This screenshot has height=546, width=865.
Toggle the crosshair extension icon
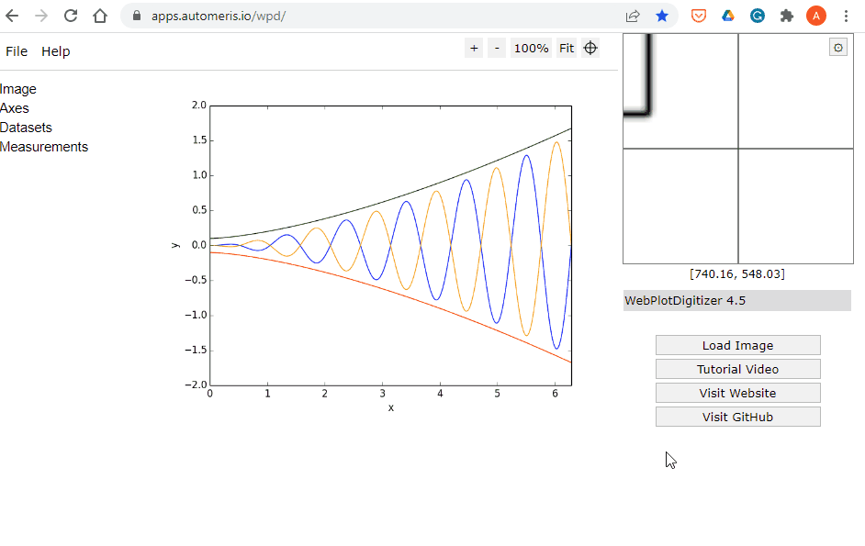(x=590, y=49)
